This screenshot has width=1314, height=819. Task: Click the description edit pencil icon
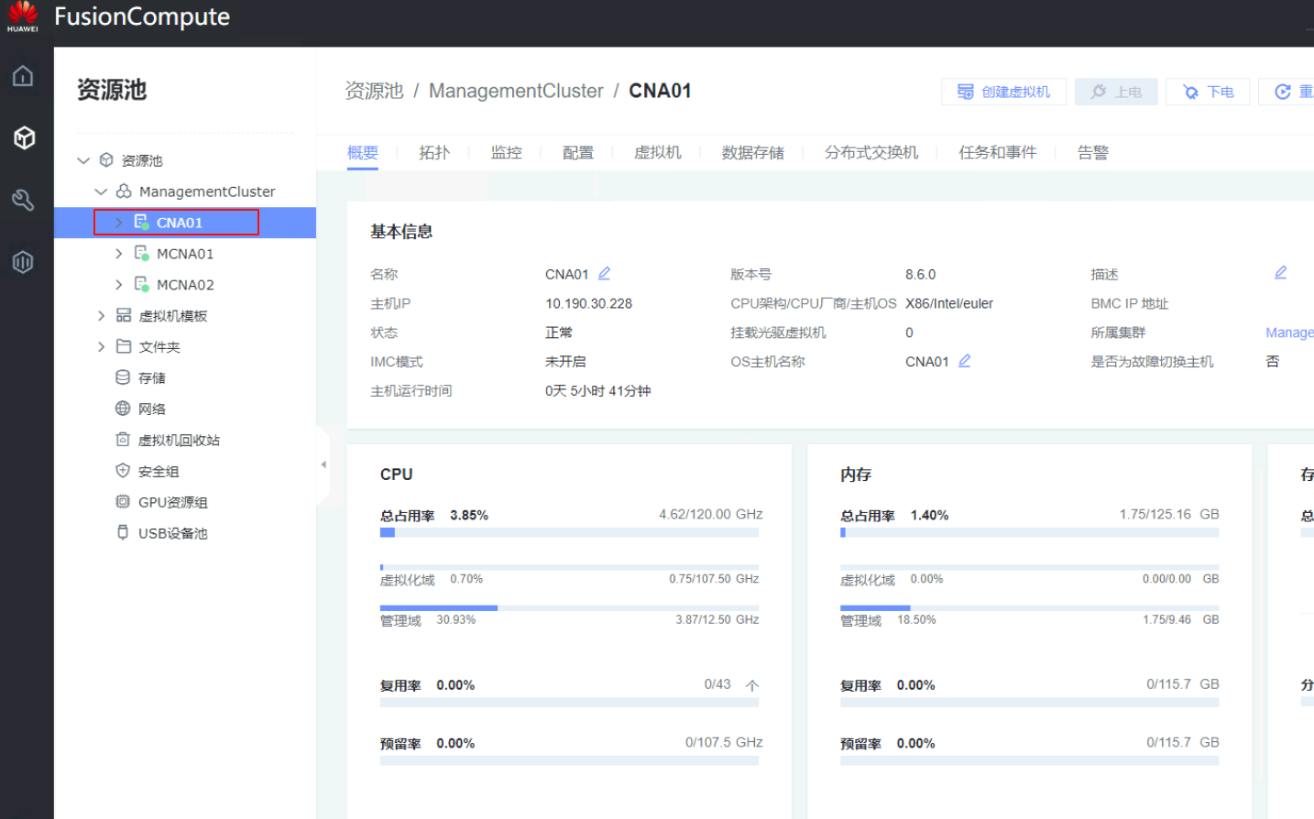(x=1280, y=273)
